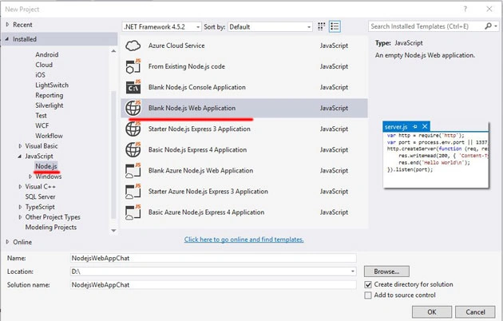This screenshot has height=321, width=503.
Task: Collapse the JavaScript node
Action: 20,157
